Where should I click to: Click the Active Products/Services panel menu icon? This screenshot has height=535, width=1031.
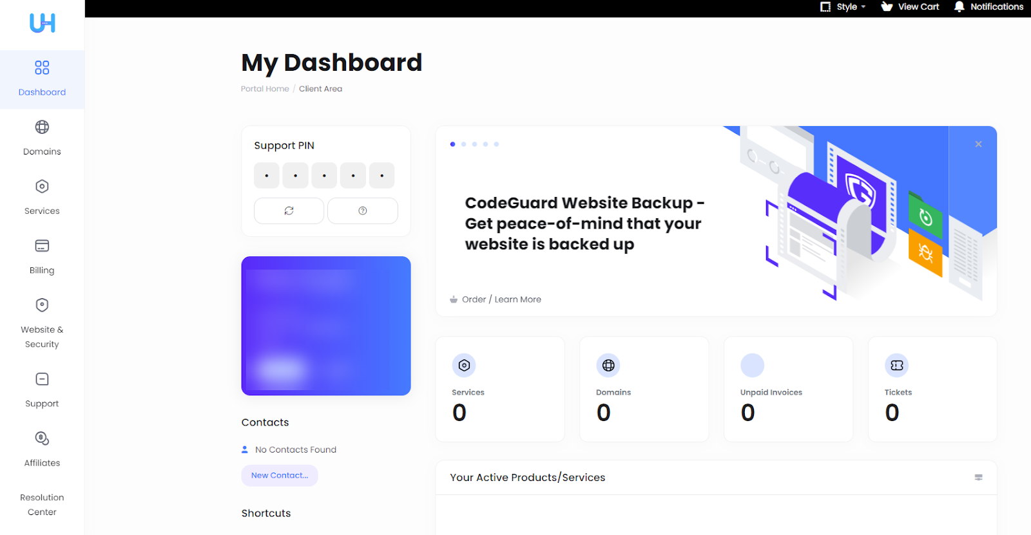pos(978,478)
